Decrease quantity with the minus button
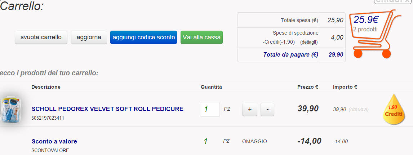 (x=267, y=109)
